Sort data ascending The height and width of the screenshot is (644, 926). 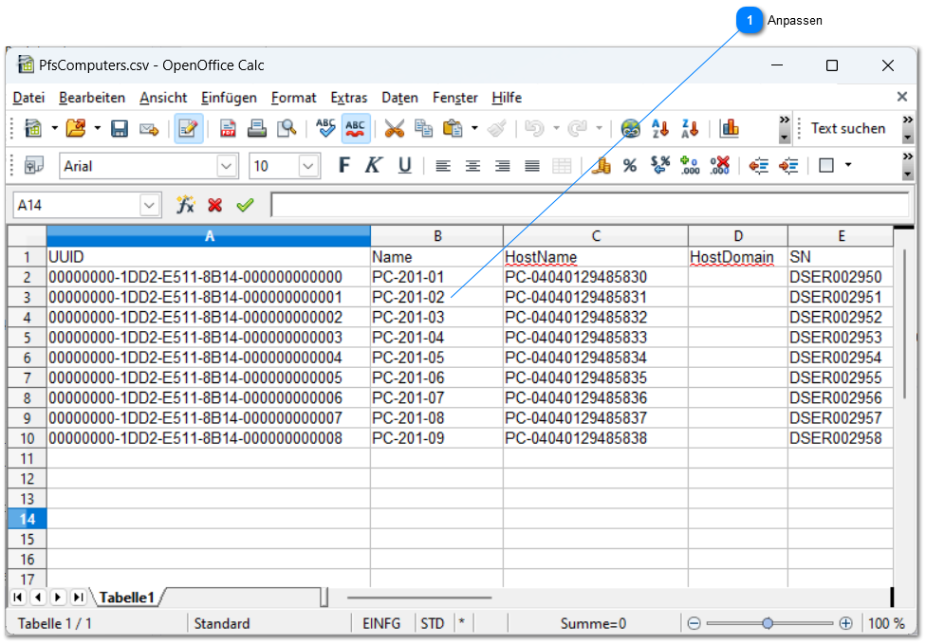(x=659, y=128)
